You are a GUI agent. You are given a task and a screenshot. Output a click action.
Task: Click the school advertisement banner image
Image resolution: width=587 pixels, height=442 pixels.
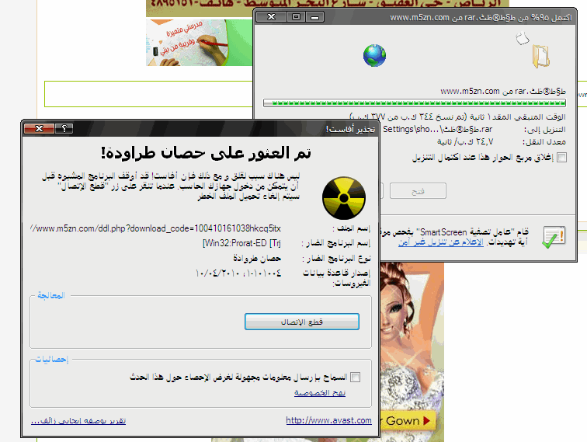coord(199,42)
